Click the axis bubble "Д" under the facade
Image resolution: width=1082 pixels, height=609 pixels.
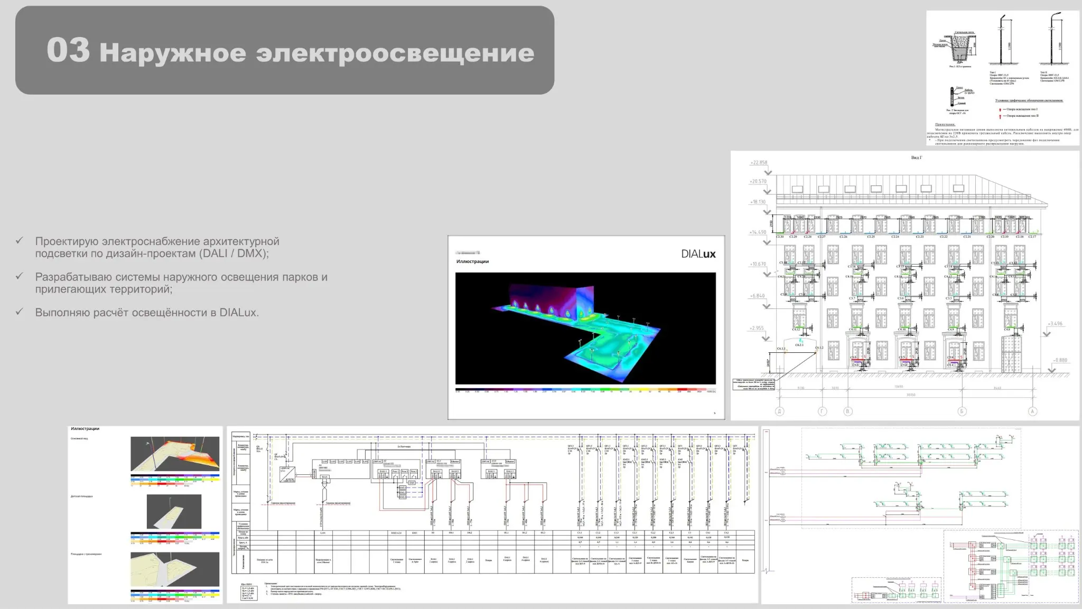click(x=779, y=411)
